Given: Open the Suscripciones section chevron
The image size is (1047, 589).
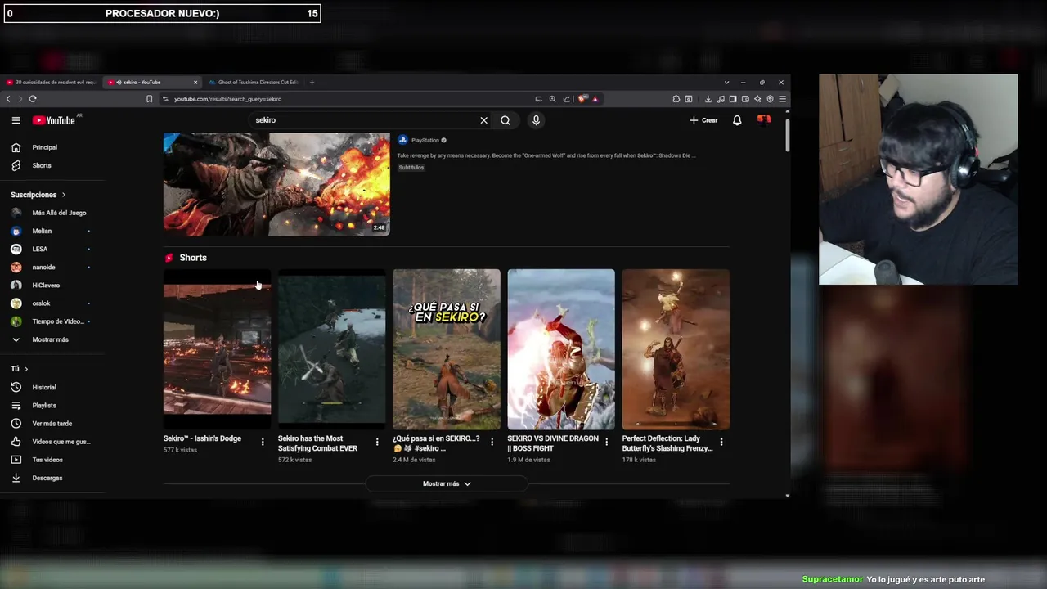Looking at the screenshot, I should pyautogui.click(x=63, y=195).
